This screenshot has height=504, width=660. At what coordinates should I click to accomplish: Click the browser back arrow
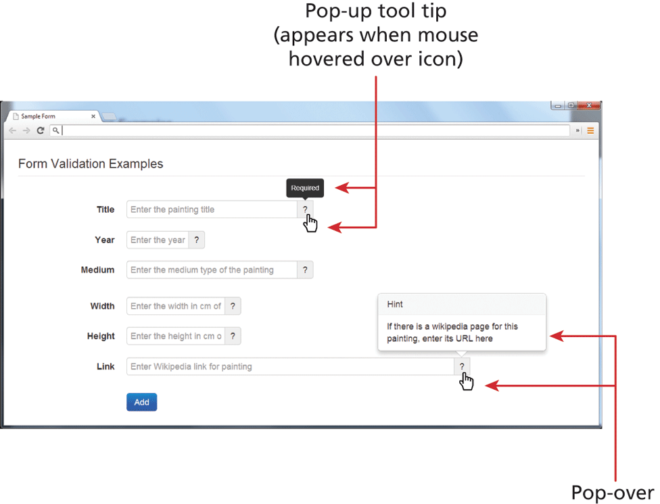coord(13,130)
